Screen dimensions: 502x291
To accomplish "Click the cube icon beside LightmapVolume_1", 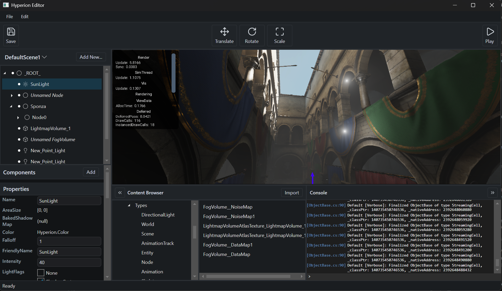I will tap(26, 129).
